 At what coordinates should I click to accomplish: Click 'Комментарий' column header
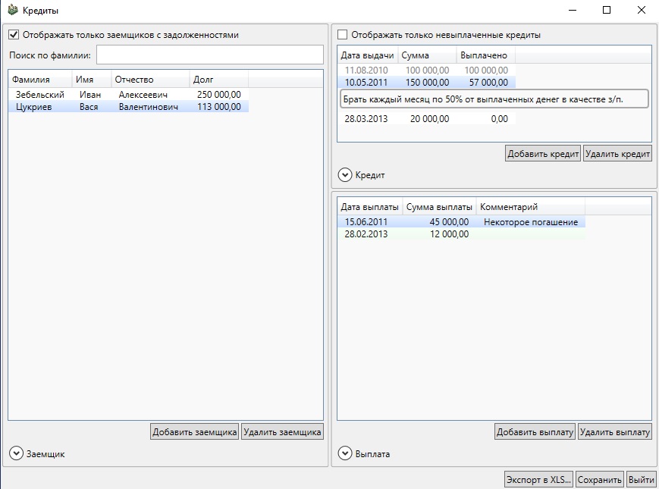(x=531, y=207)
